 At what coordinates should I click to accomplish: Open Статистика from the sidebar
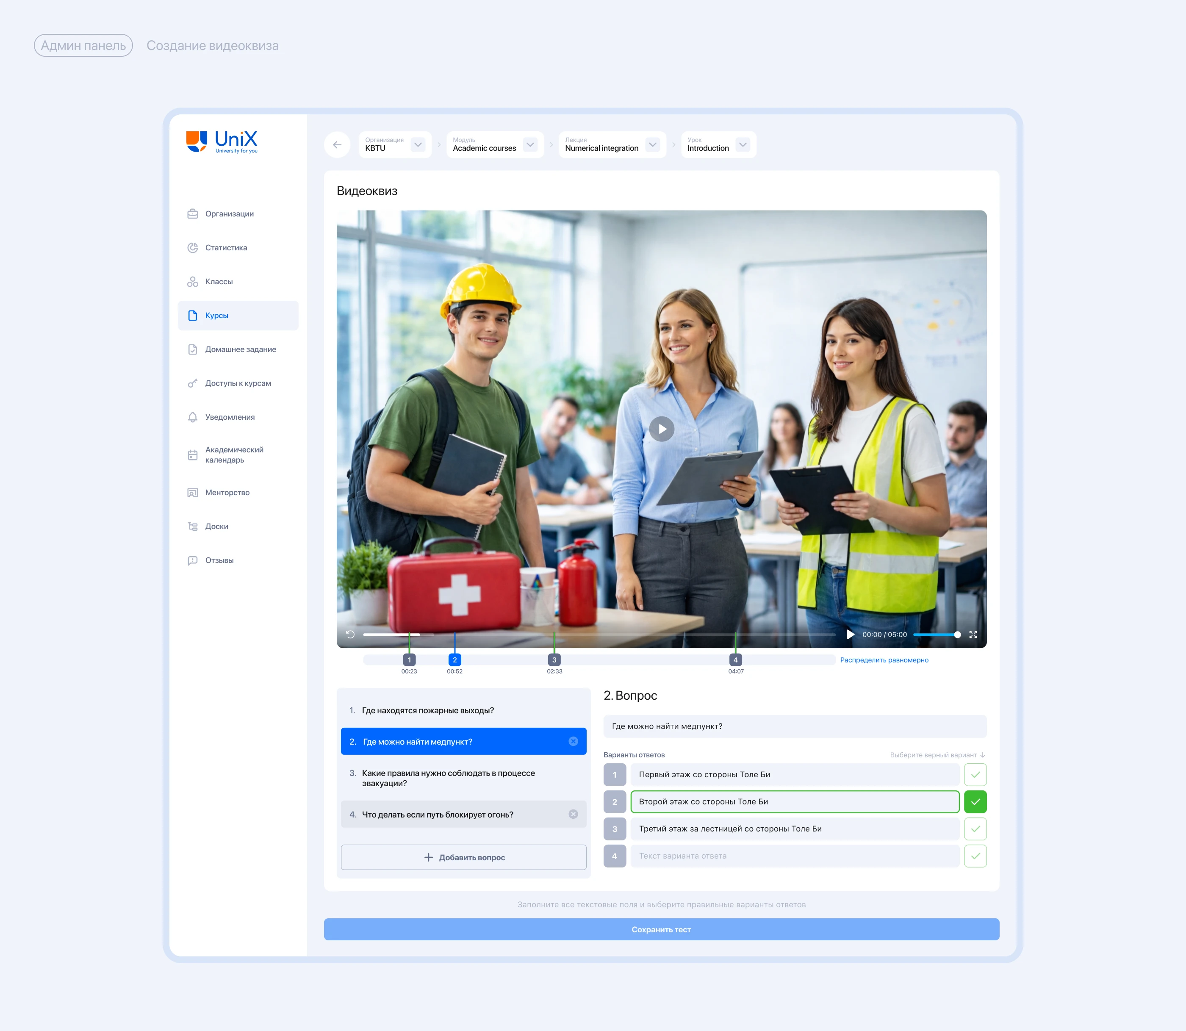click(x=225, y=248)
